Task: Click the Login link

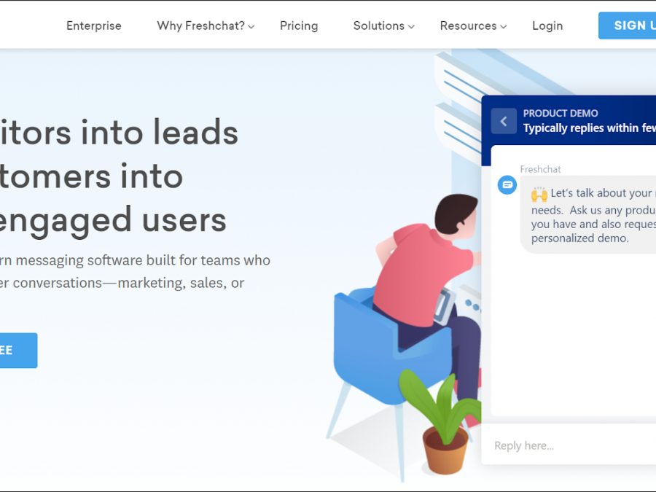Action: (x=547, y=26)
